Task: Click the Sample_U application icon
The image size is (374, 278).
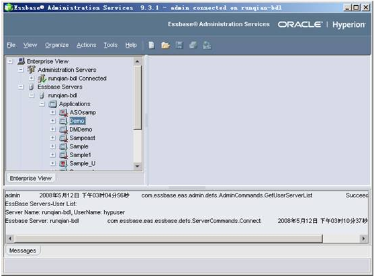Action: click(63, 163)
